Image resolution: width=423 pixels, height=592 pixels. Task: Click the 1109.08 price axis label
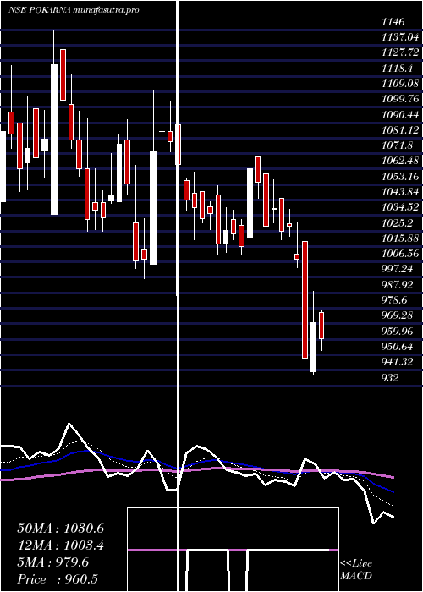(400, 84)
